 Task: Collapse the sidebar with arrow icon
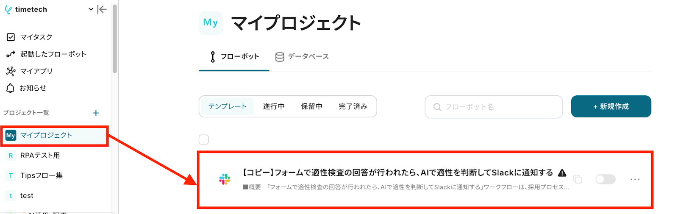pyautogui.click(x=102, y=9)
